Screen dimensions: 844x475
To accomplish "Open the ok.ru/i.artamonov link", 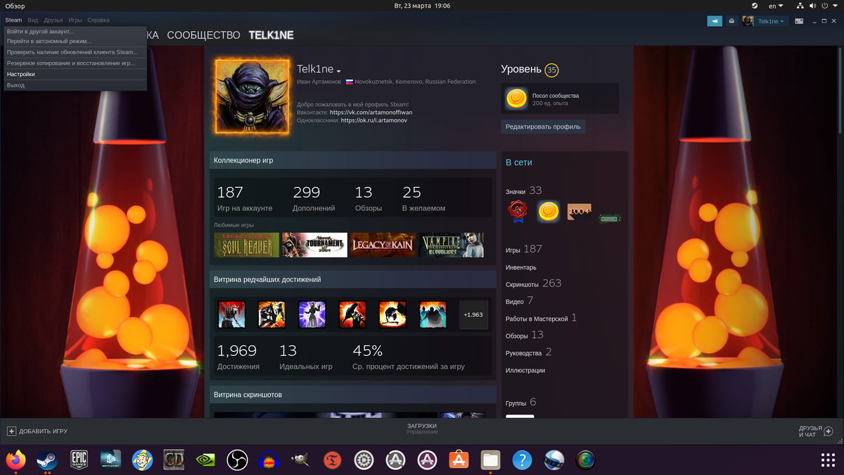I will [x=373, y=120].
